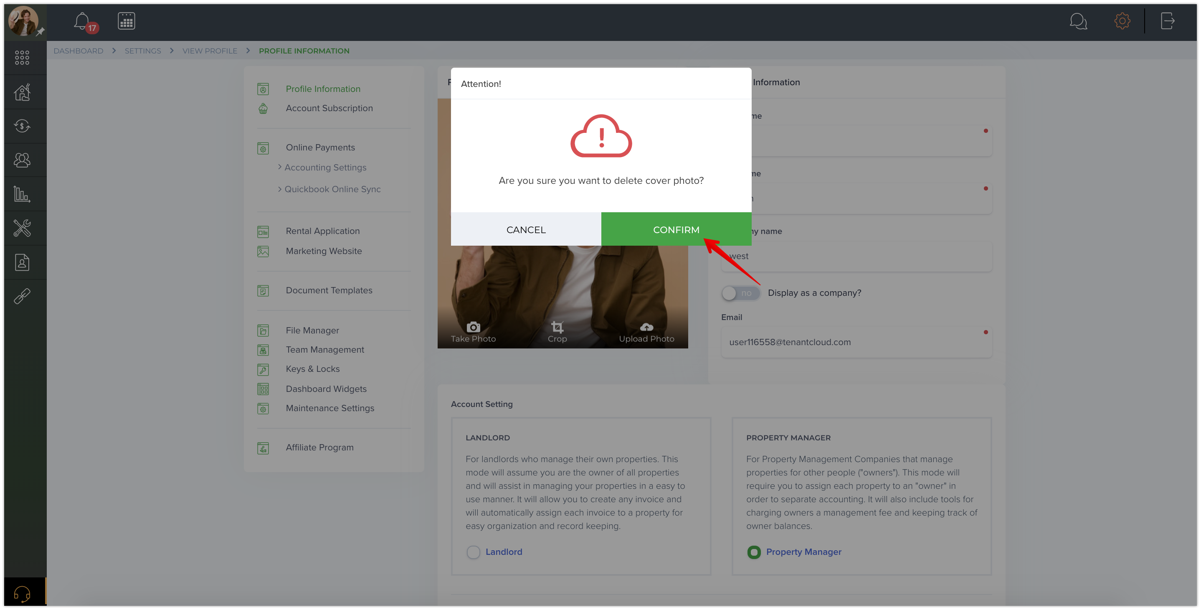Viewport: 1201px width, 610px height.
Task: Open Account Subscription settings page
Action: 329,108
